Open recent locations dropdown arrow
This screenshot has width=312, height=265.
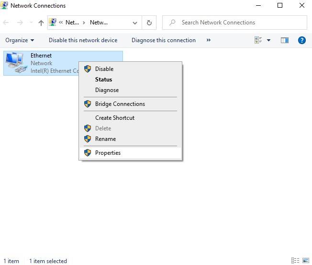click(31, 23)
